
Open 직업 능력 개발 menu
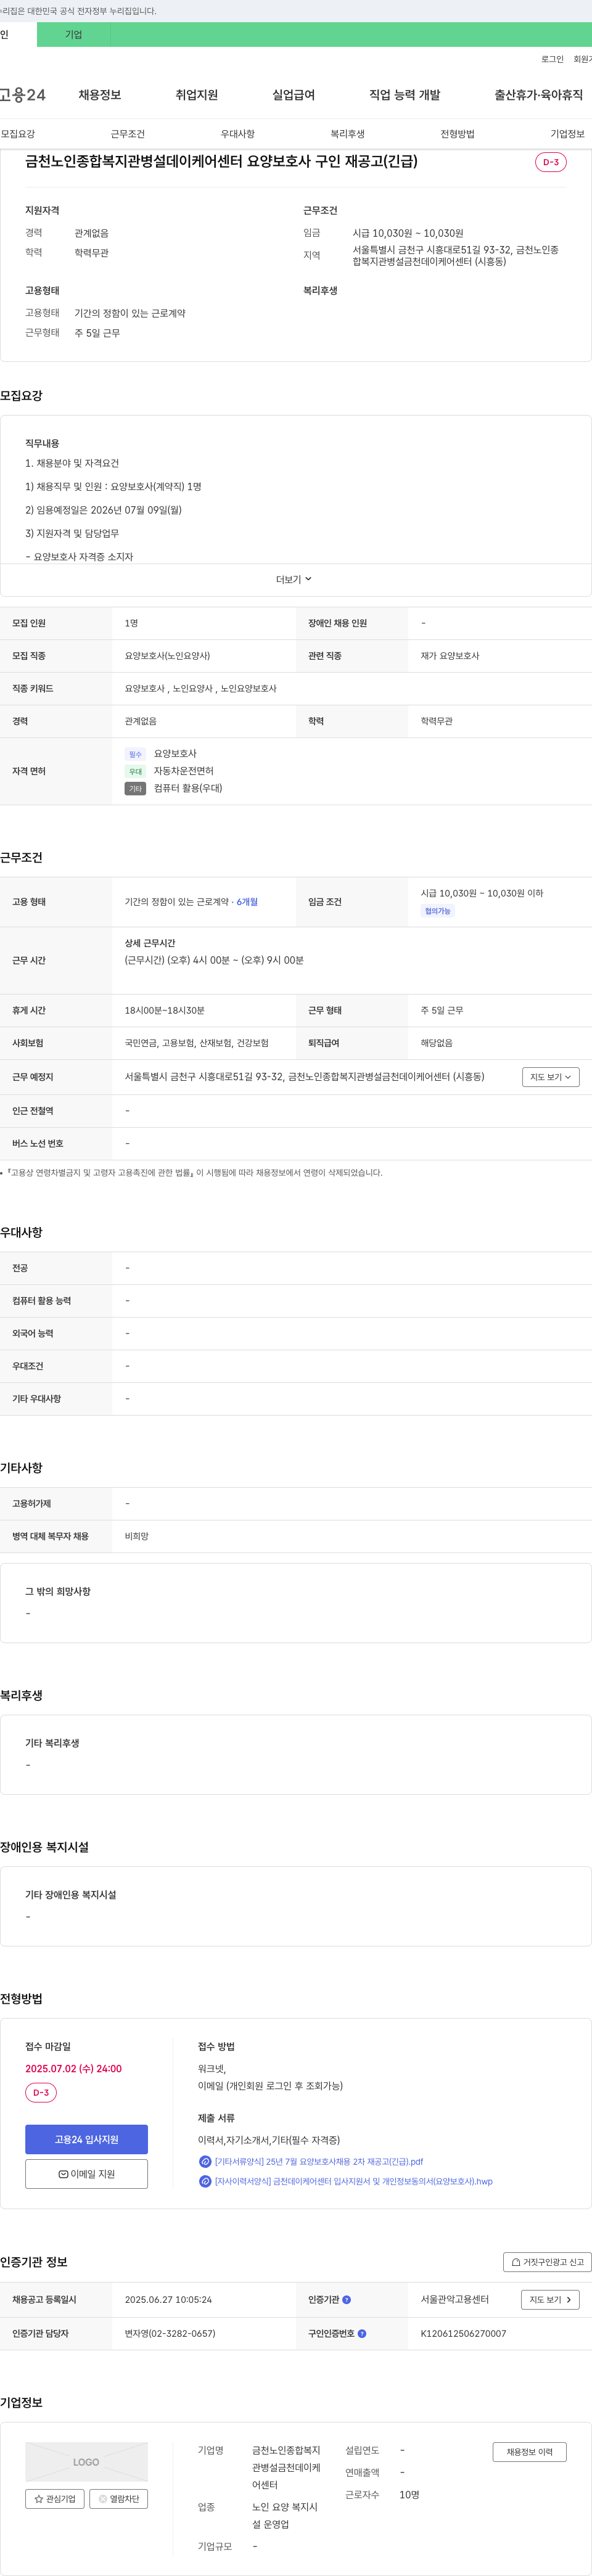(x=405, y=95)
